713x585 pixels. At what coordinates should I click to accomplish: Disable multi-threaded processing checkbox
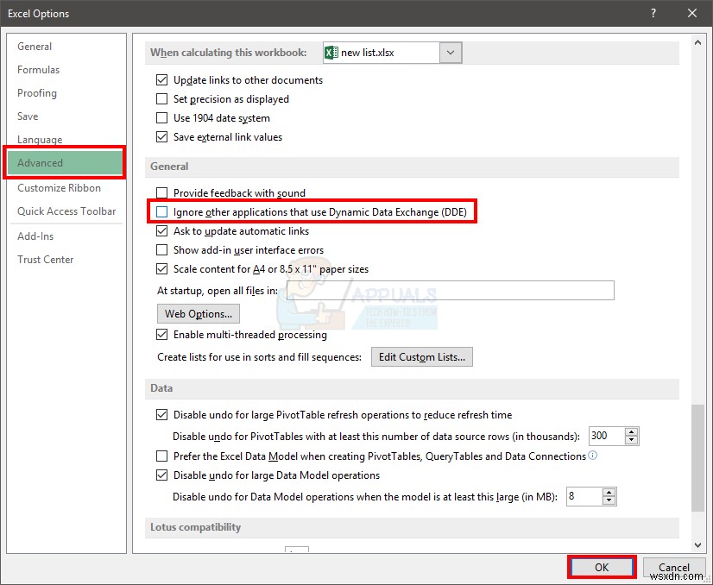coord(162,335)
